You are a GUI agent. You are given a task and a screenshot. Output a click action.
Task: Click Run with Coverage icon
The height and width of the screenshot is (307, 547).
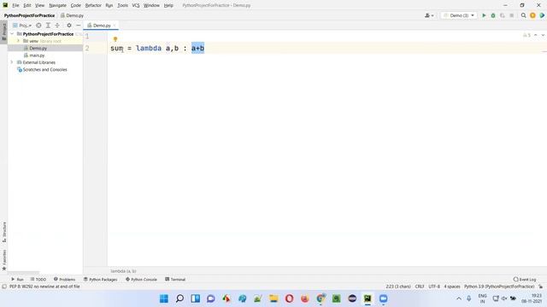coord(503,15)
